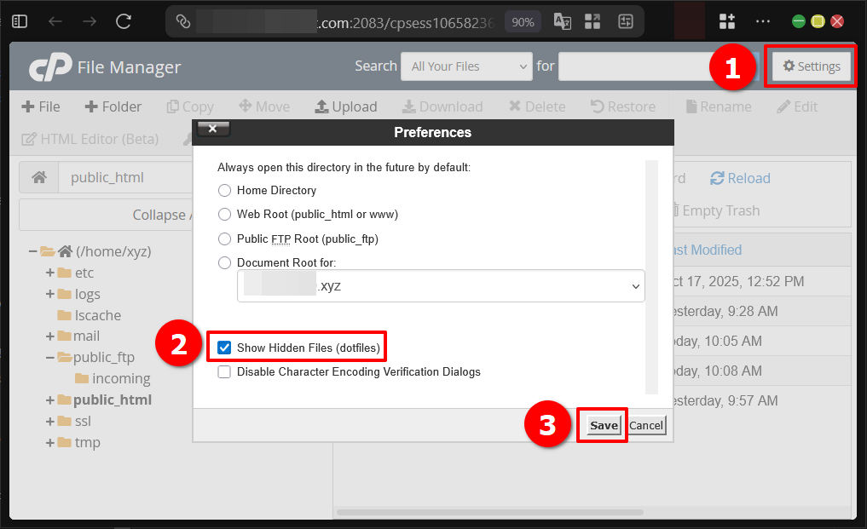Click Last Modified column header
The width and height of the screenshot is (867, 529).
708,250
